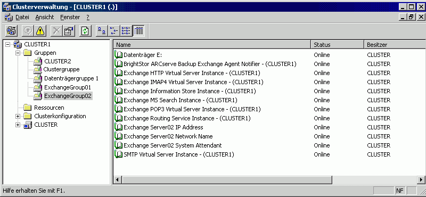Select Exchange Routing Service Instance text
The width and height of the screenshot is (426, 197).
tap(187, 118)
